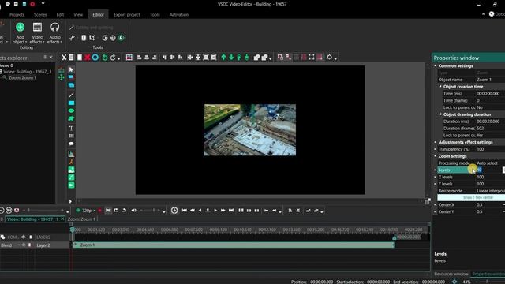This screenshot has width=505, height=284.
Task: Open the Export project tab
Action: coord(126,14)
